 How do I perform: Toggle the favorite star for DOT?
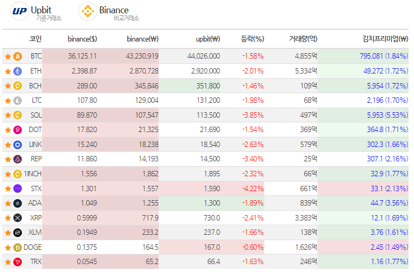[8, 130]
